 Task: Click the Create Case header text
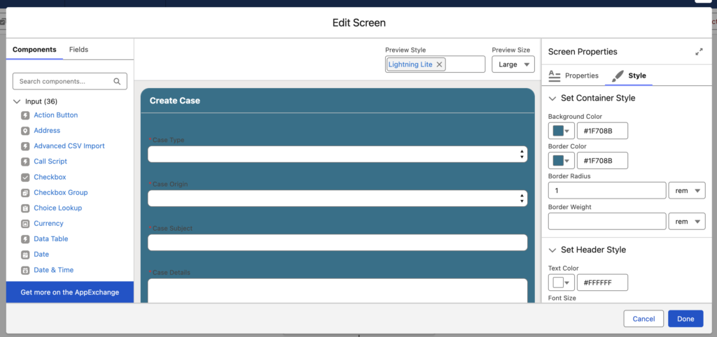click(x=174, y=101)
